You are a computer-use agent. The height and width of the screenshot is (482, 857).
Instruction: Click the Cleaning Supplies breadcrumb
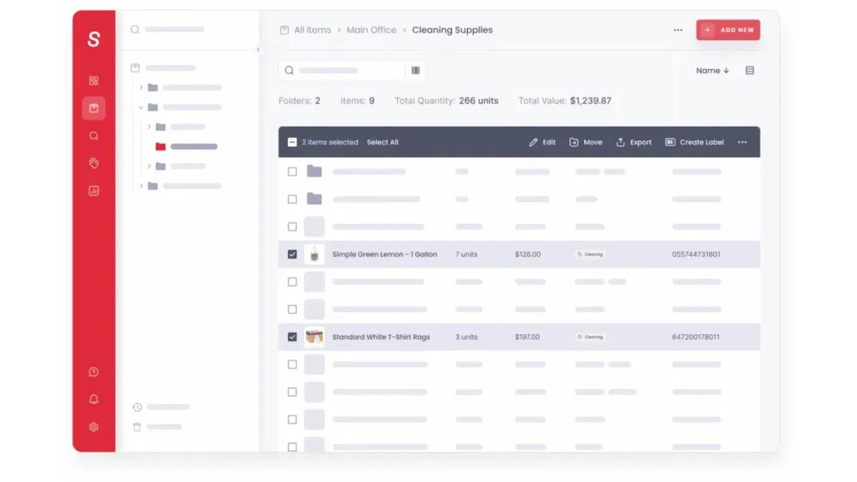pos(452,30)
